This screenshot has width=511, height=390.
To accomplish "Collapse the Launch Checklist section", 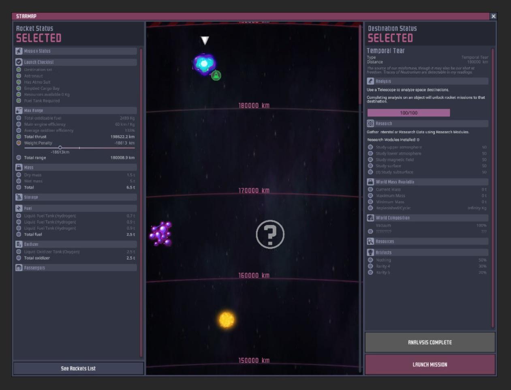I will [76, 62].
